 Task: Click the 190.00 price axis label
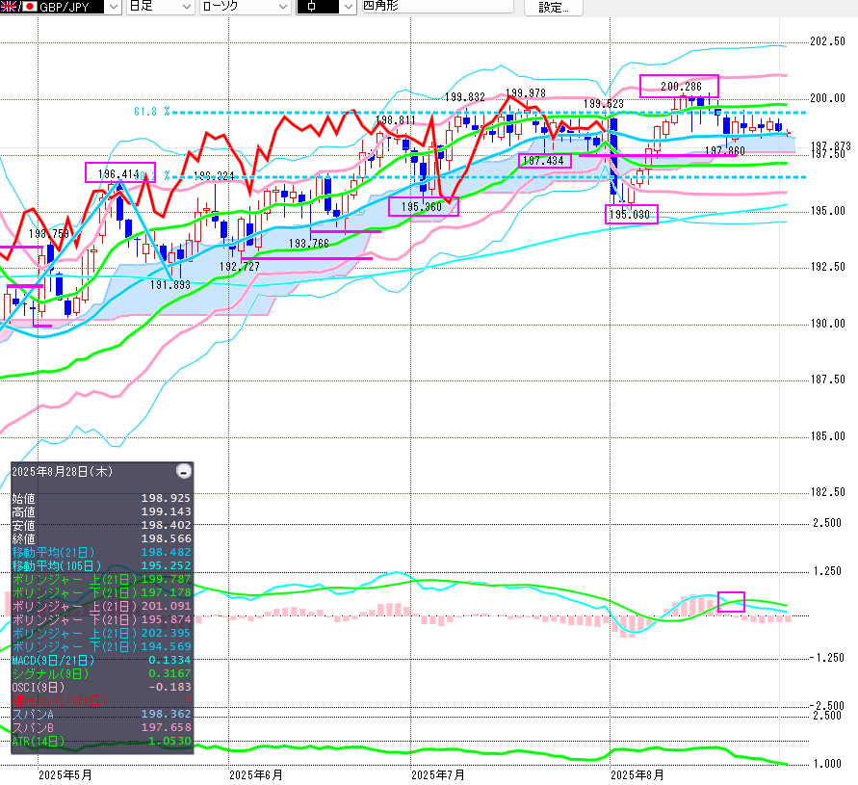tap(827, 324)
